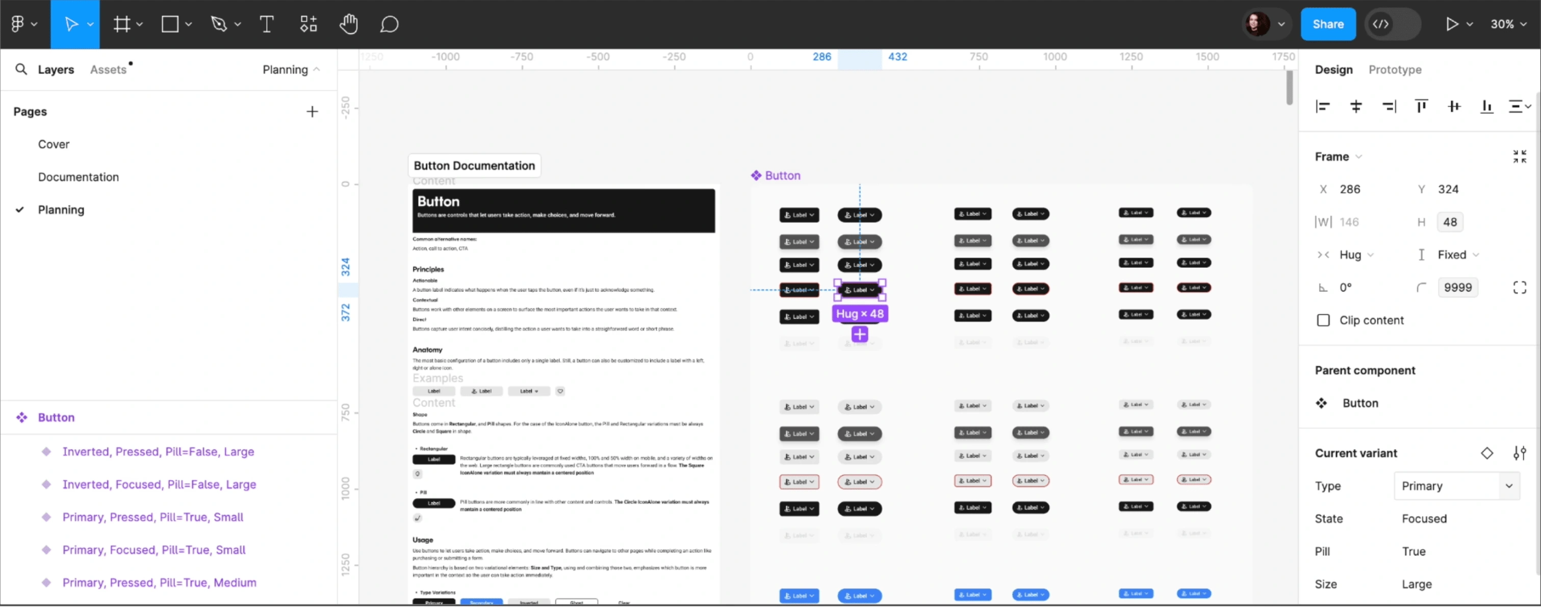Click Share button
Screen dimensions: 1541x611
tap(1329, 23)
